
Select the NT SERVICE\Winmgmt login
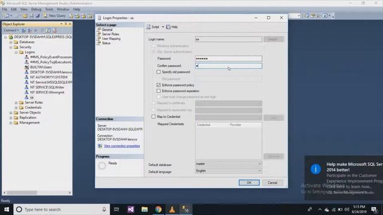(47, 93)
